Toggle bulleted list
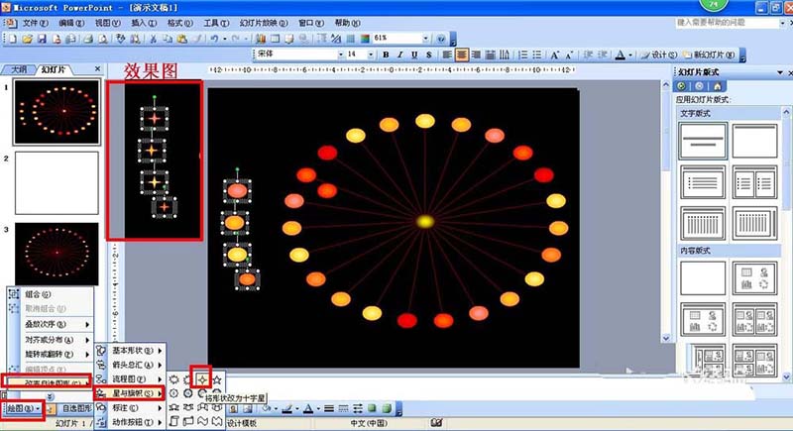 click(537, 54)
